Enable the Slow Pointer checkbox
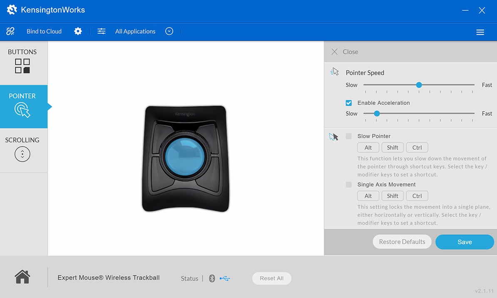 coord(349,136)
